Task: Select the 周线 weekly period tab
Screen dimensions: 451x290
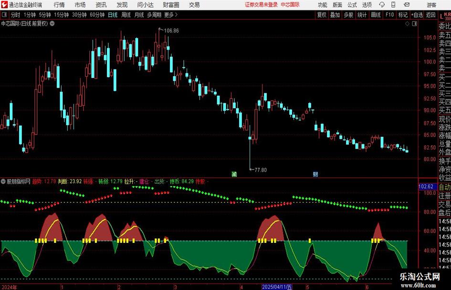Action: coord(126,15)
